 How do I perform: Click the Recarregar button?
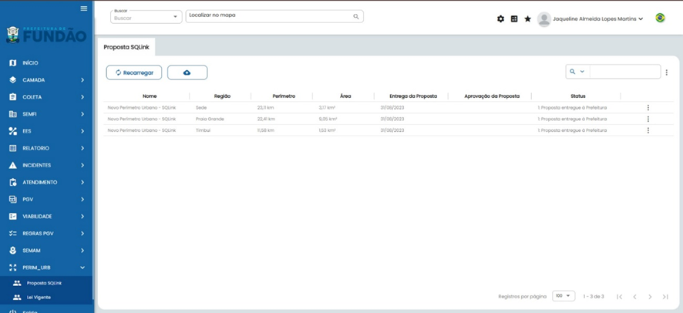coord(134,72)
